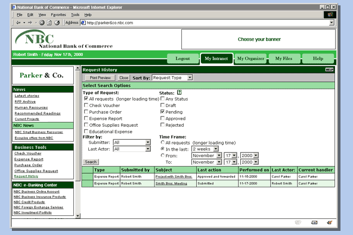Select the From date radio button

point(163,155)
